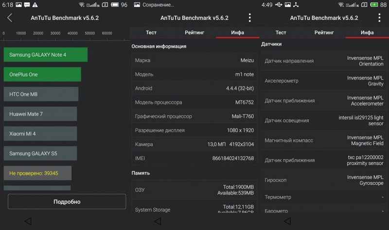Image resolution: width=389 pixels, height=230 pixels.
Task: Tap the USB icon next to 4:49
Action: tap(279, 5)
